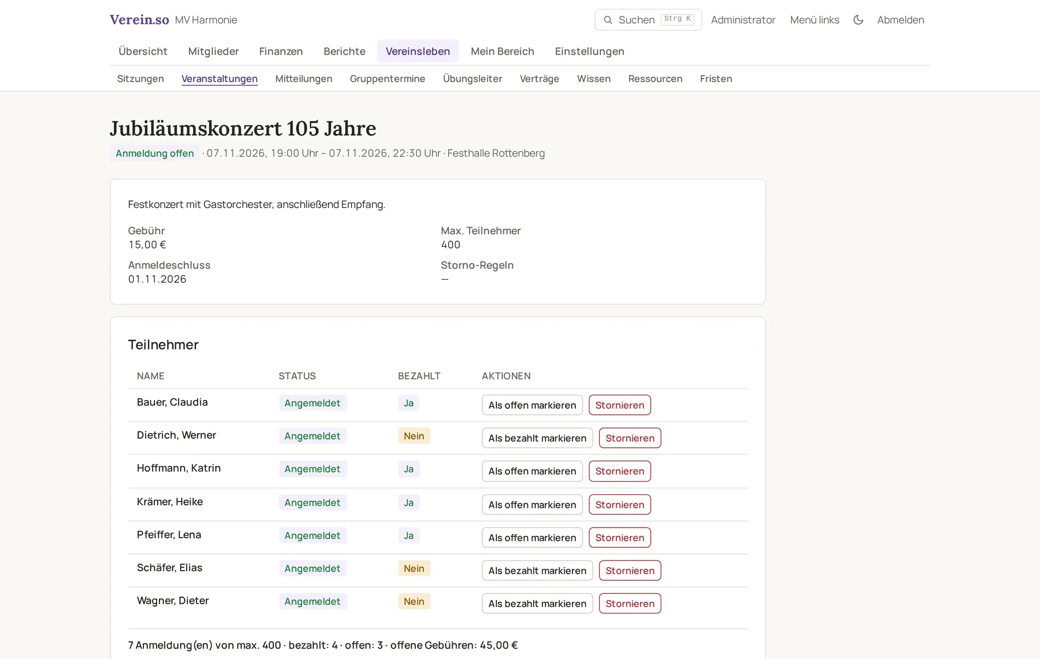This screenshot has height=659, width=1040.
Task: Stornieren Pfeiffer, Lena's registration
Action: pos(620,537)
